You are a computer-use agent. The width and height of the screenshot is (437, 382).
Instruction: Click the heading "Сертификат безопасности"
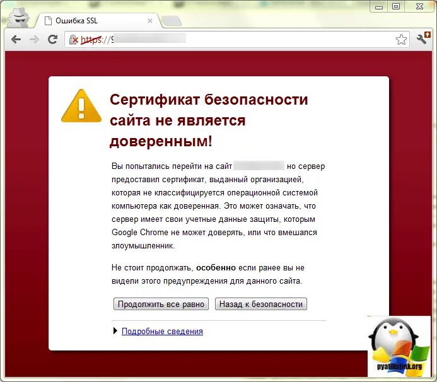click(209, 100)
